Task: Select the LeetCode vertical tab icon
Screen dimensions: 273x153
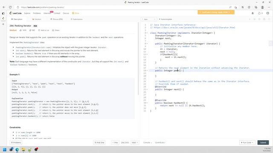Action: (x=3, y=18)
